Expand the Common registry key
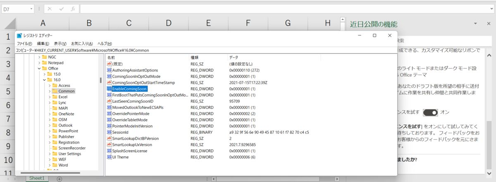Image resolution: width=496 pixels, height=182 pixels. (x=49, y=91)
